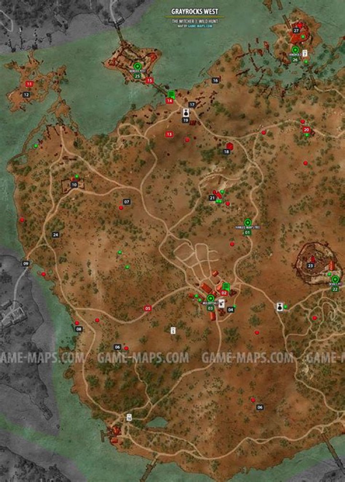This screenshot has width=345, height=482.
Task: Select black marker 12
Action: [26, 95]
